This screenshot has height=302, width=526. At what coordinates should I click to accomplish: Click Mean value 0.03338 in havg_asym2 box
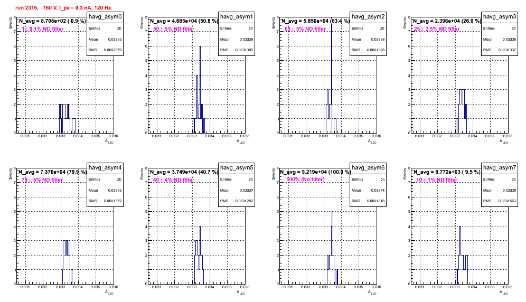tap(378, 39)
